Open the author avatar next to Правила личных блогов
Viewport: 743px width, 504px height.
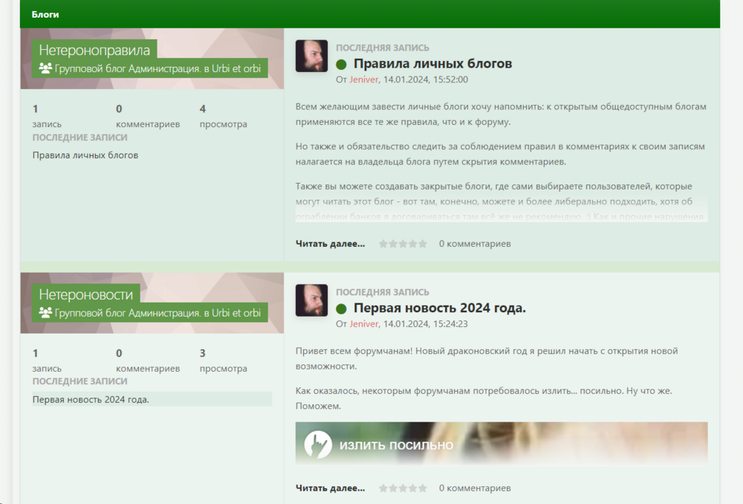pos(311,56)
